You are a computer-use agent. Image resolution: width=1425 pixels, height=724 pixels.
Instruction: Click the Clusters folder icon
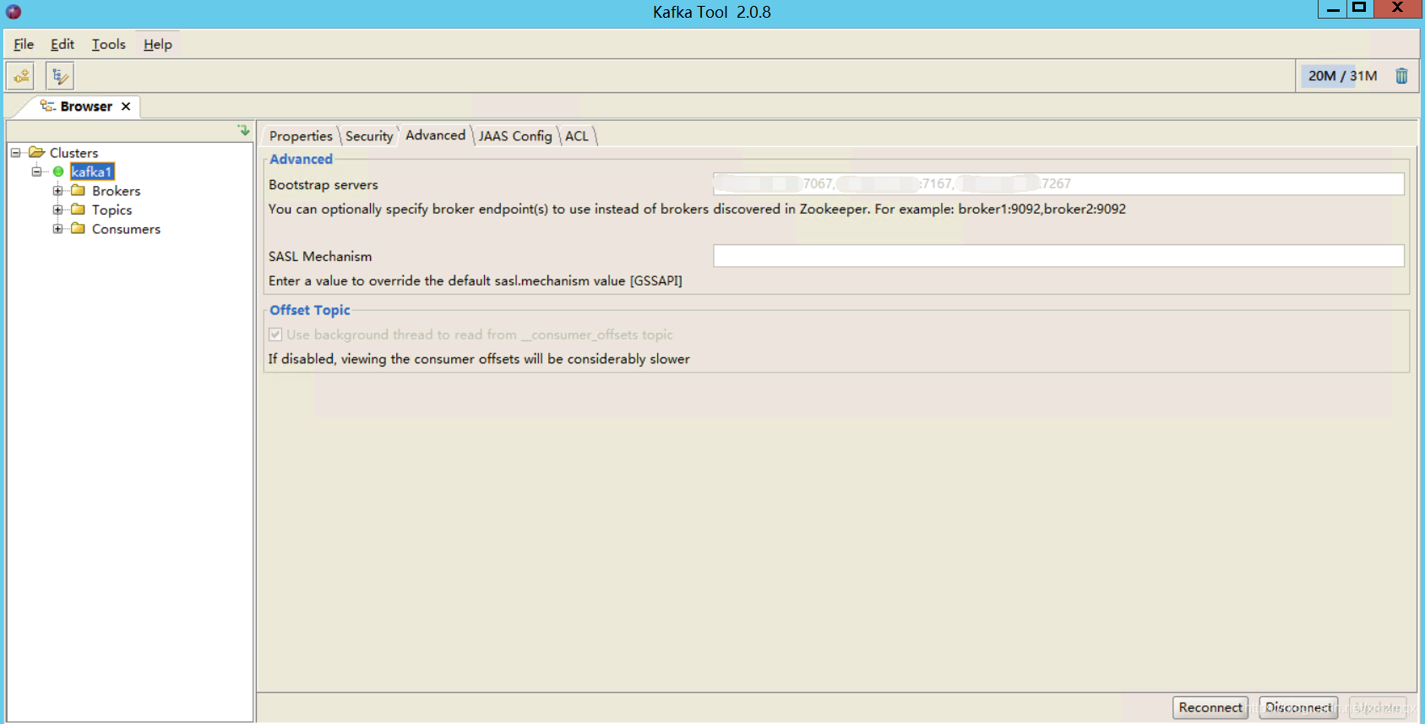[36, 153]
